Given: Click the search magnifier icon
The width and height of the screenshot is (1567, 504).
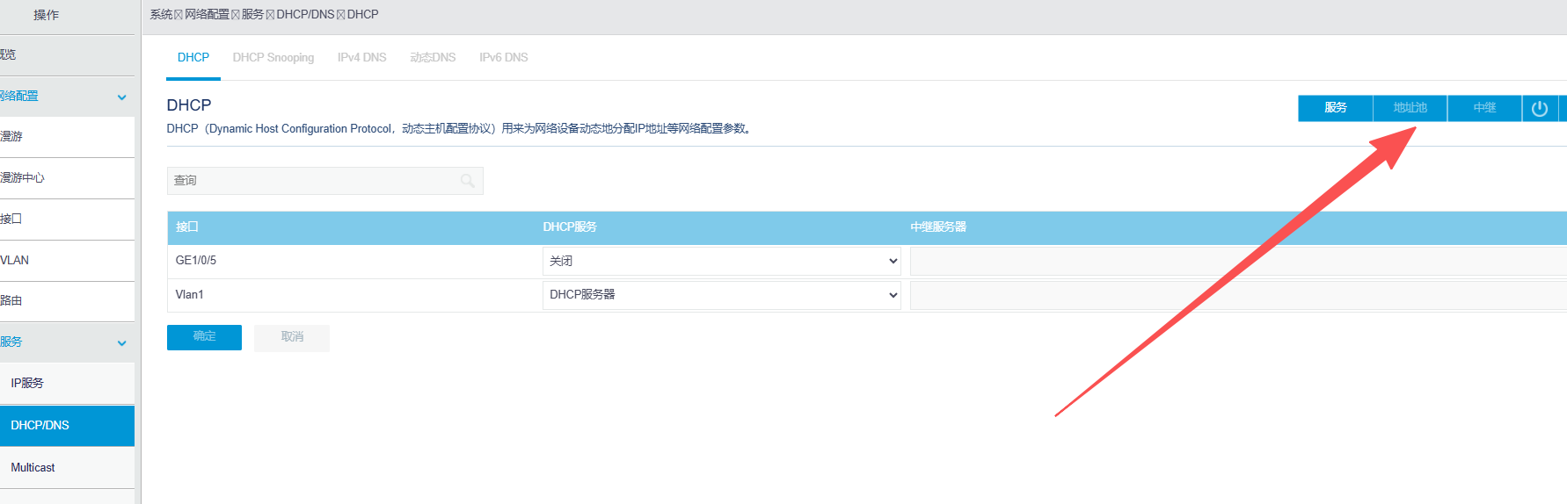Looking at the screenshot, I should (x=468, y=181).
